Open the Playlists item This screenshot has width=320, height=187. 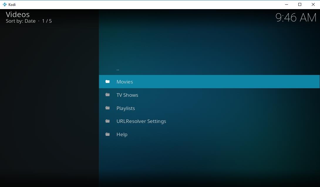coord(126,108)
